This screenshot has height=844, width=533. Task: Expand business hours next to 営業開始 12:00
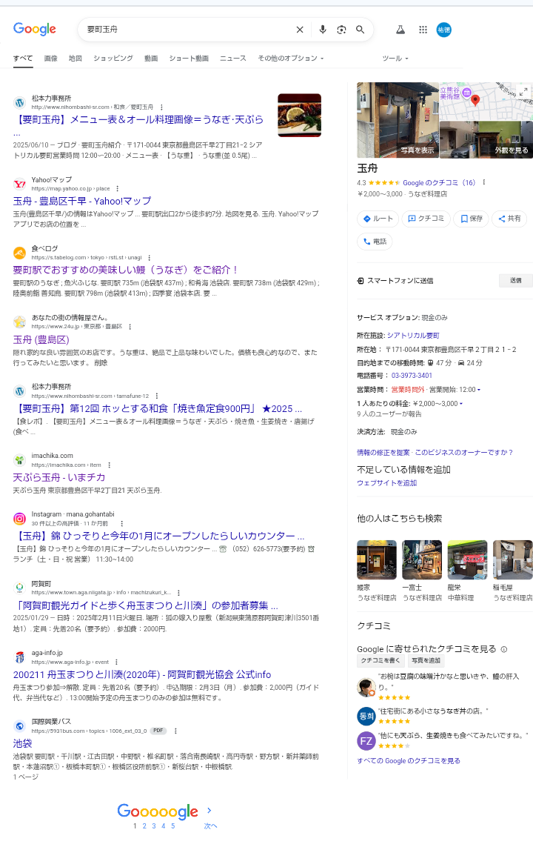(478, 390)
